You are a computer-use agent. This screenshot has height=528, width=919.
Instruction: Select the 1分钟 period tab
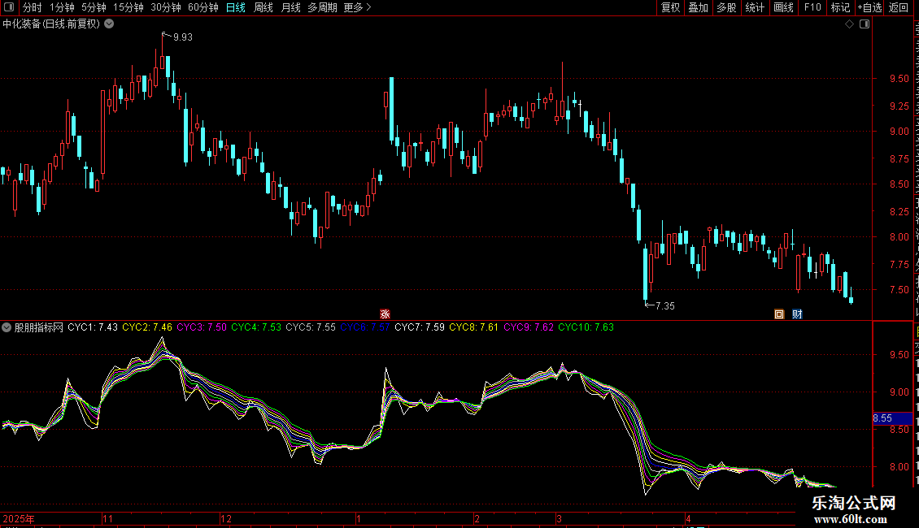point(62,7)
